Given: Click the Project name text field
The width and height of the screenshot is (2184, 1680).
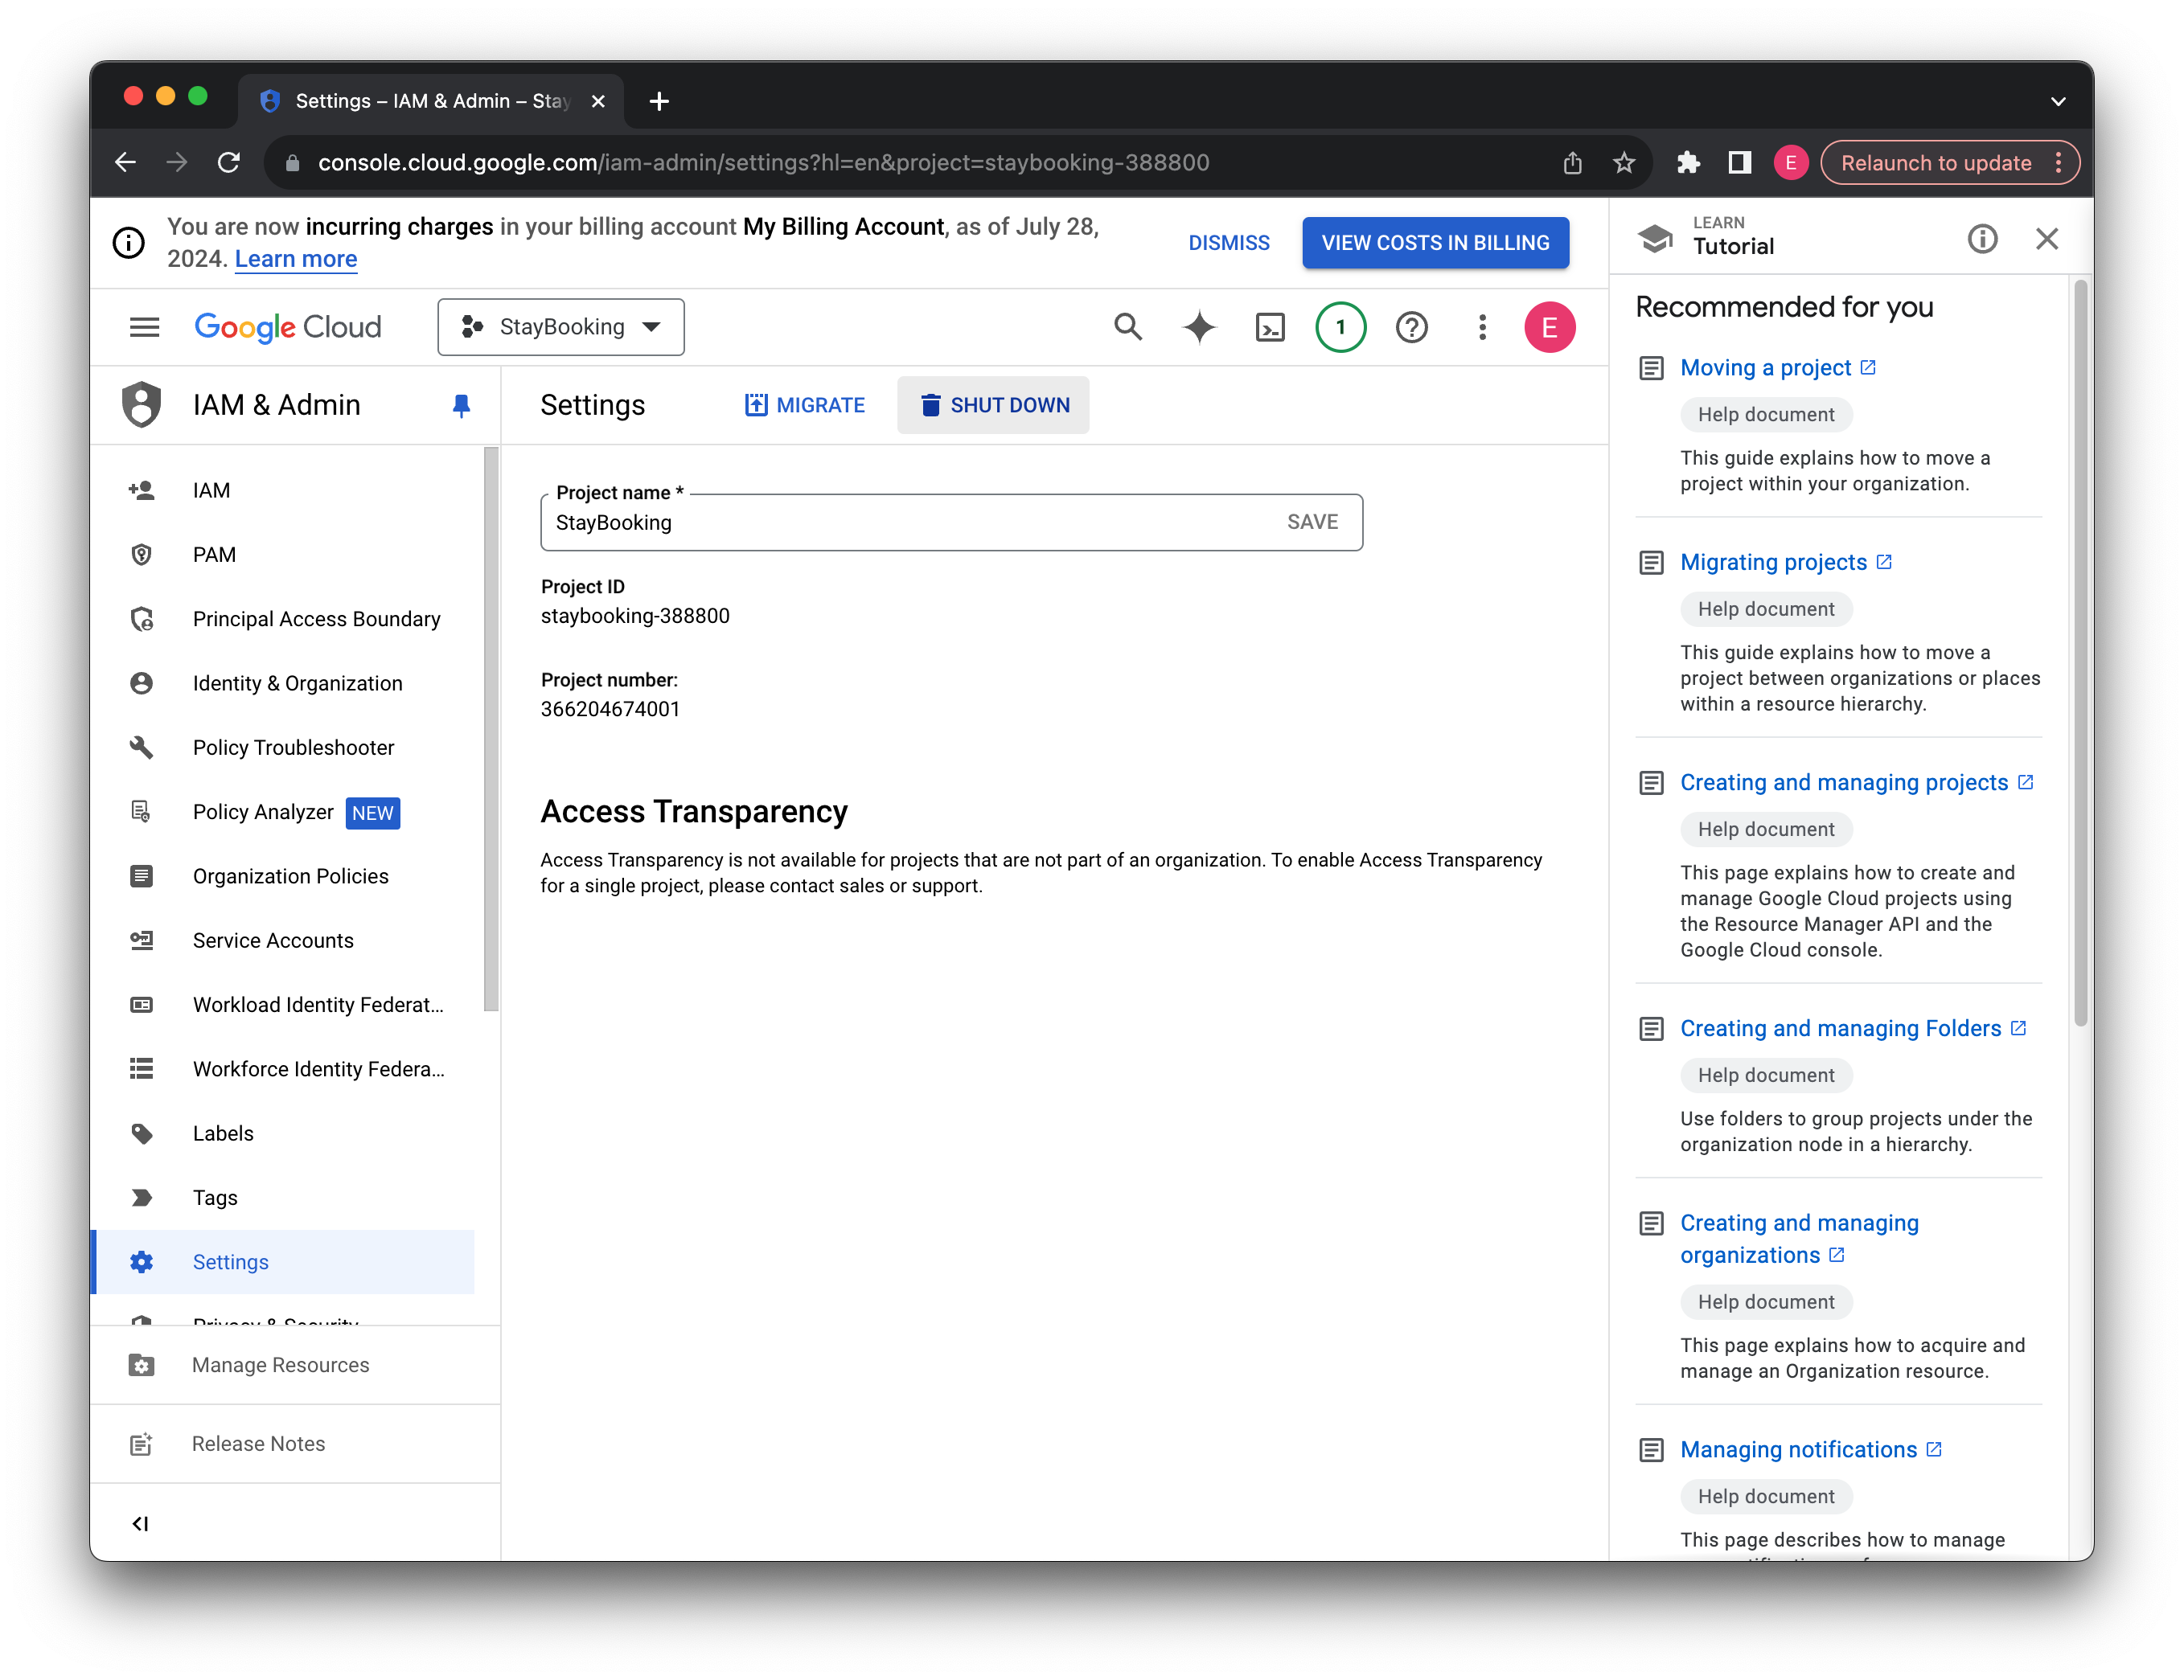Looking at the screenshot, I should 900,522.
